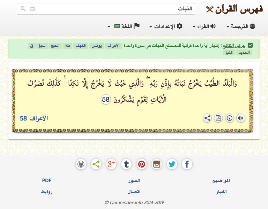Open the virtual keyboard in search box

click(x=32, y=9)
